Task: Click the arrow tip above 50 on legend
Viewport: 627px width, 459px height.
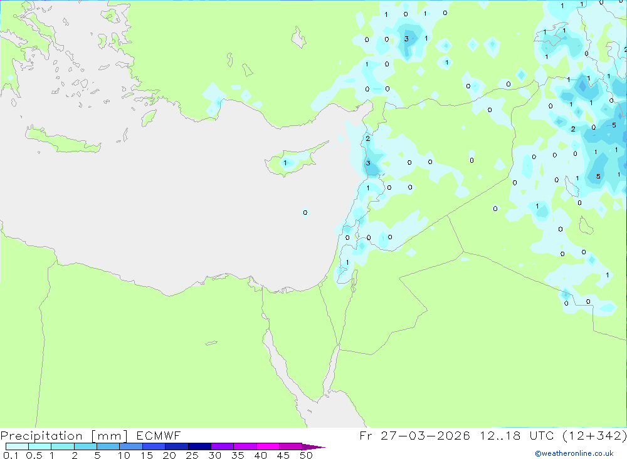Action: click(314, 446)
